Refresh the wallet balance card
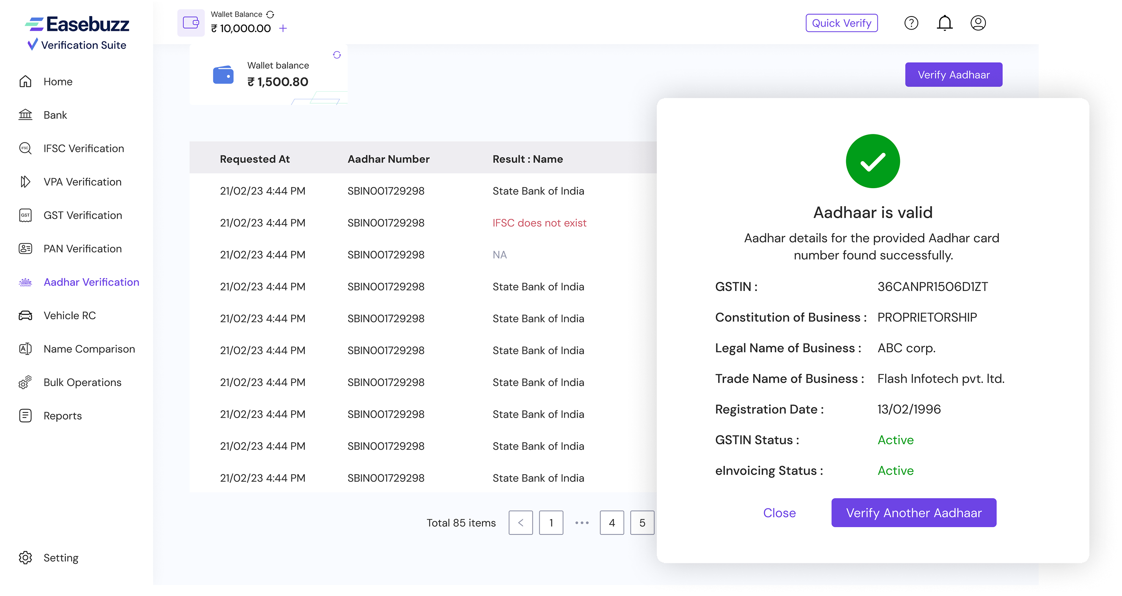Image resolution: width=1122 pixels, height=596 pixels. tap(337, 55)
